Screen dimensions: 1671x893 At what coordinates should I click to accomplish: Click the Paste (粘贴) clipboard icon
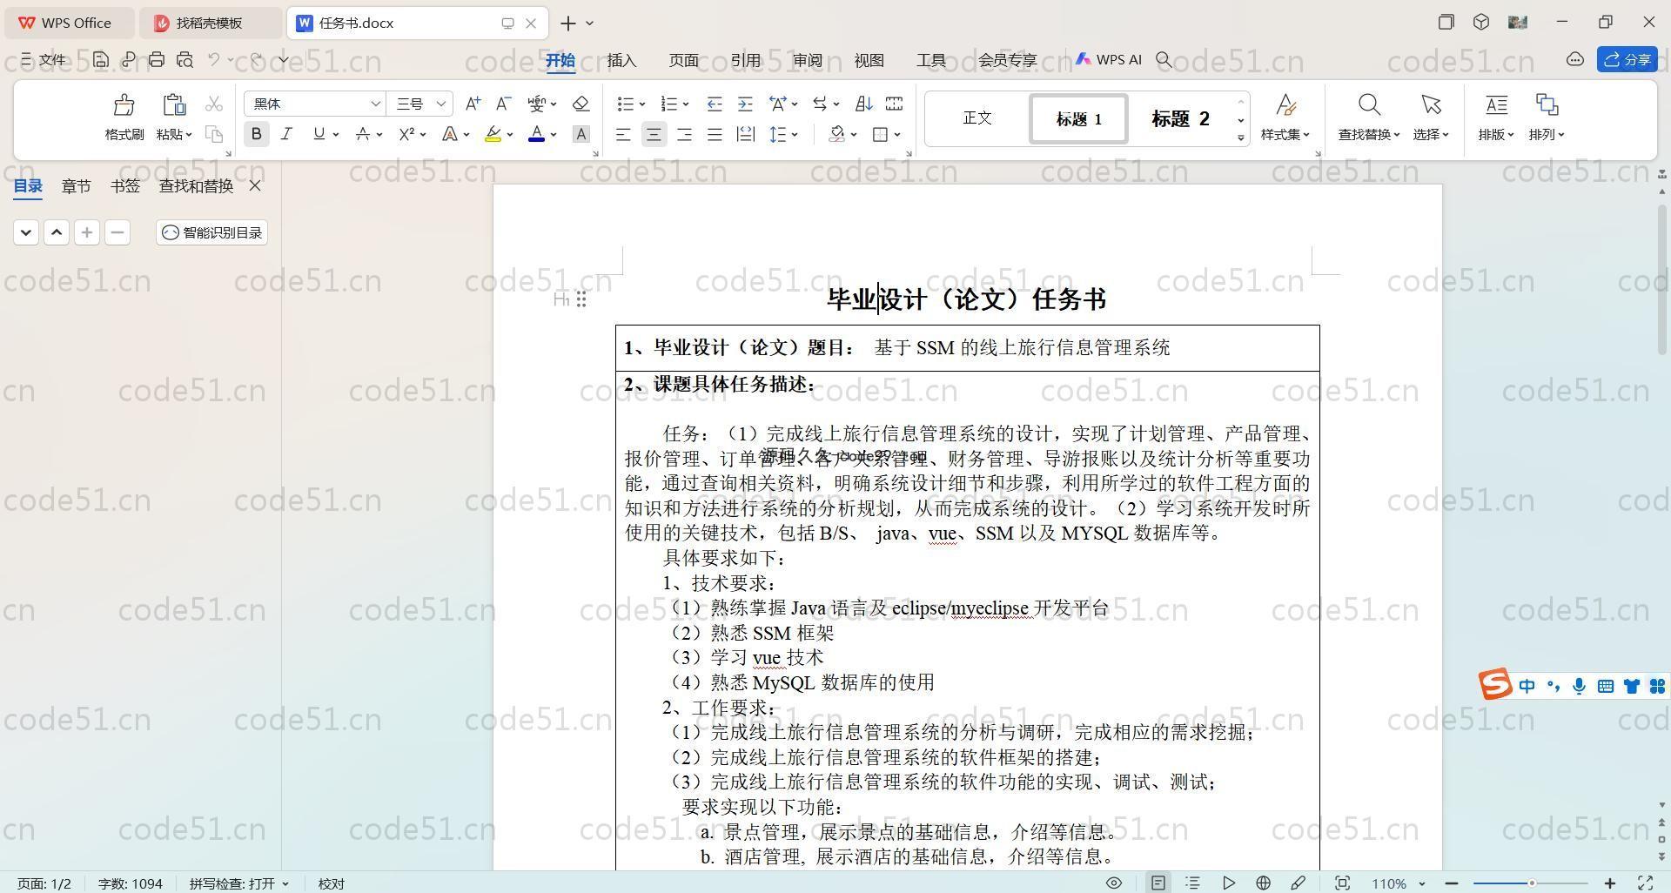point(174,105)
